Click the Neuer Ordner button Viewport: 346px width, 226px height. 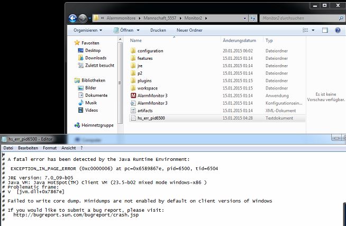coord(190,30)
